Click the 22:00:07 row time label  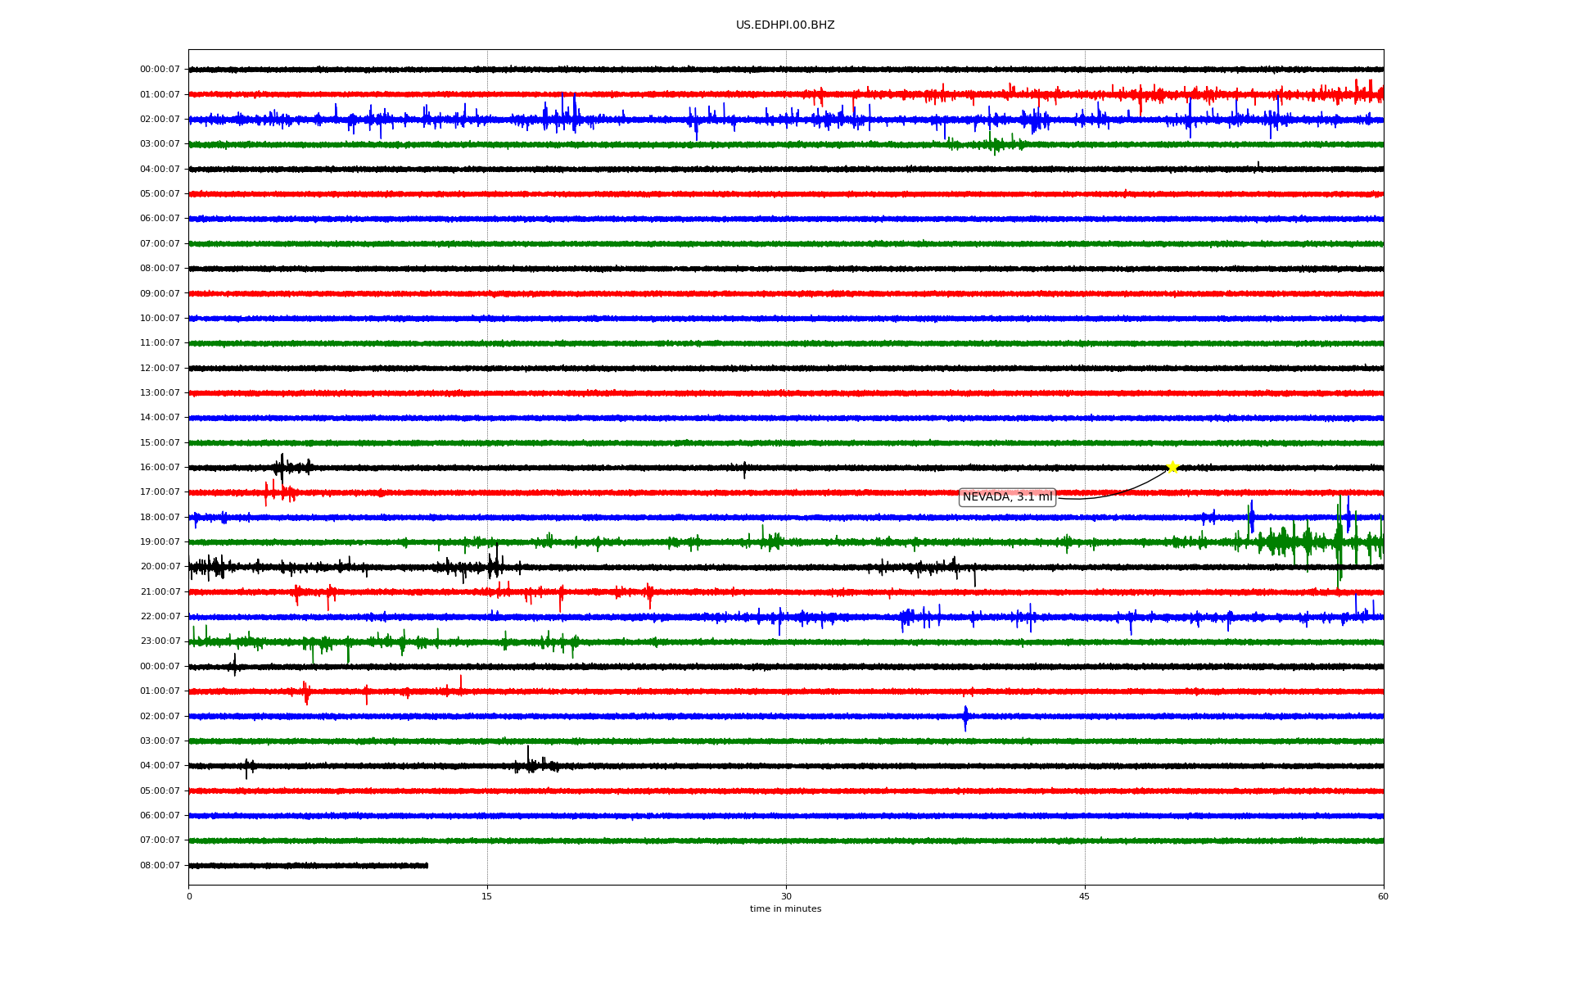point(160,617)
